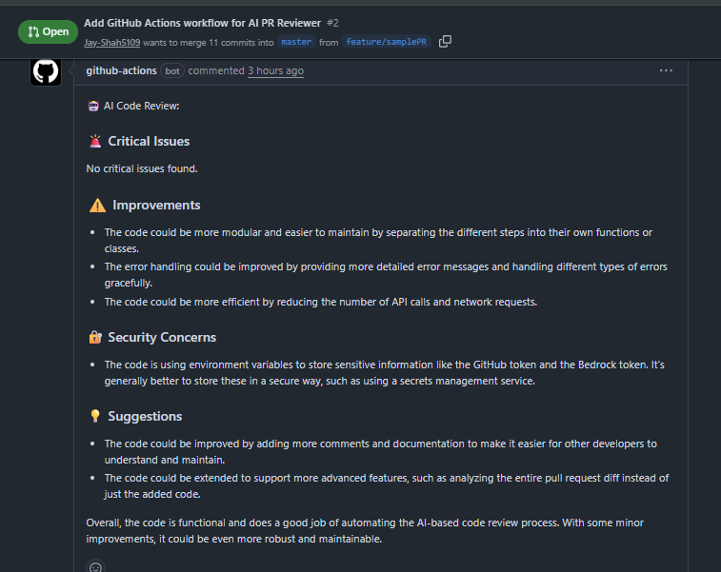Open the master base branch link
Viewport: 721px width, 572px height.
point(296,42)
